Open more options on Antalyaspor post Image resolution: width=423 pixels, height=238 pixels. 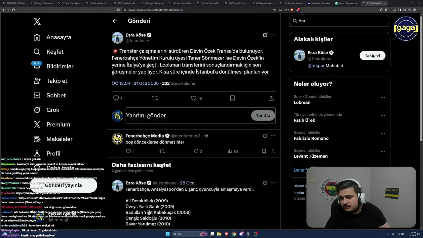(x=273, y=183)
